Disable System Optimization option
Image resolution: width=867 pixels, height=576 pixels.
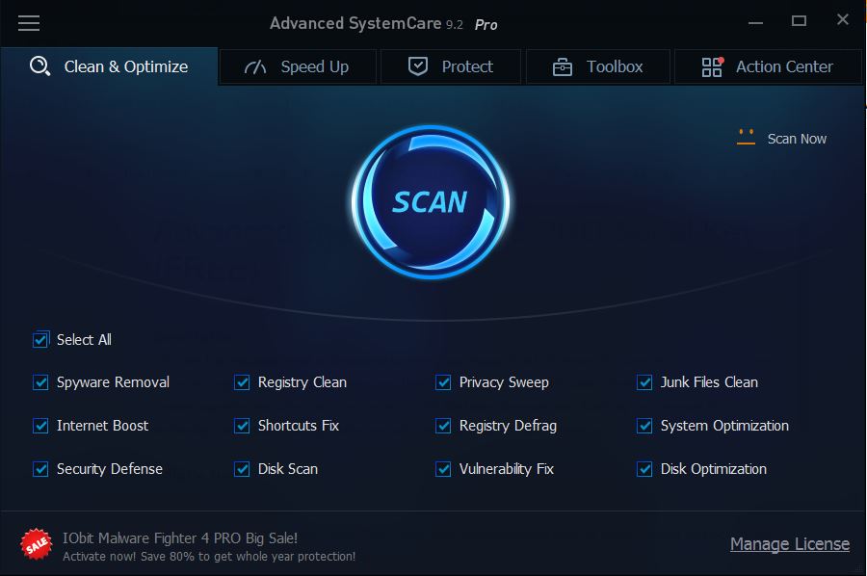pyautogui.click(x=644, y=426)
